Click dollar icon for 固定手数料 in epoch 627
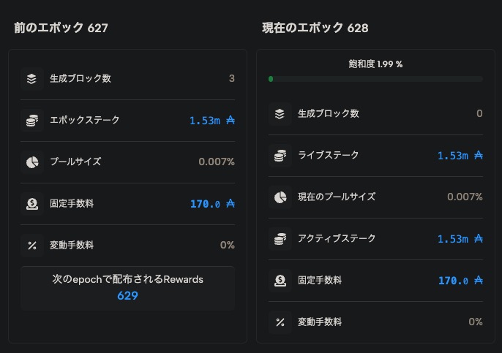Image resolution: width=502 pixels, height=353 pixels. pos(31,204)
